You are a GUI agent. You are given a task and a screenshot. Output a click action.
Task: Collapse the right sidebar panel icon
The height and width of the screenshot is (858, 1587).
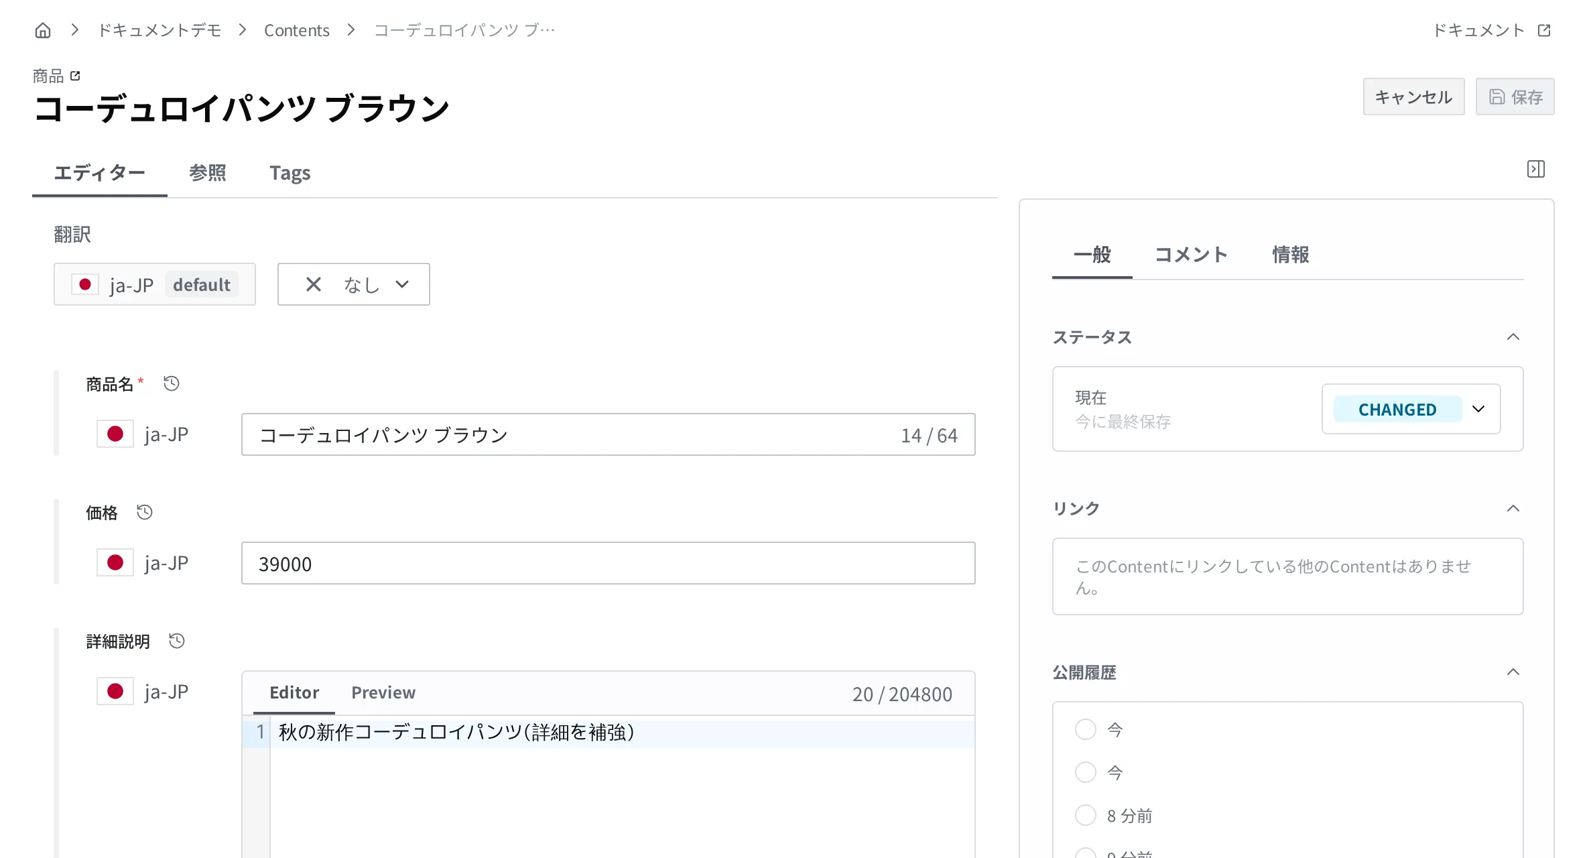(1536, 169)
